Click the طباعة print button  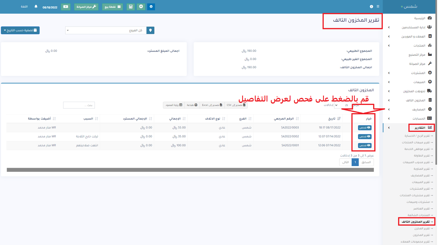pos(192,105)
